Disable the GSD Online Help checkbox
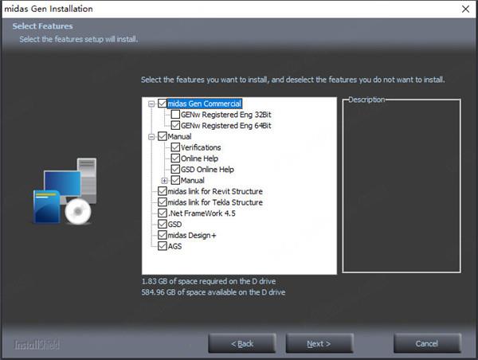This screenshot has width=478, height=360. point(175,169)
